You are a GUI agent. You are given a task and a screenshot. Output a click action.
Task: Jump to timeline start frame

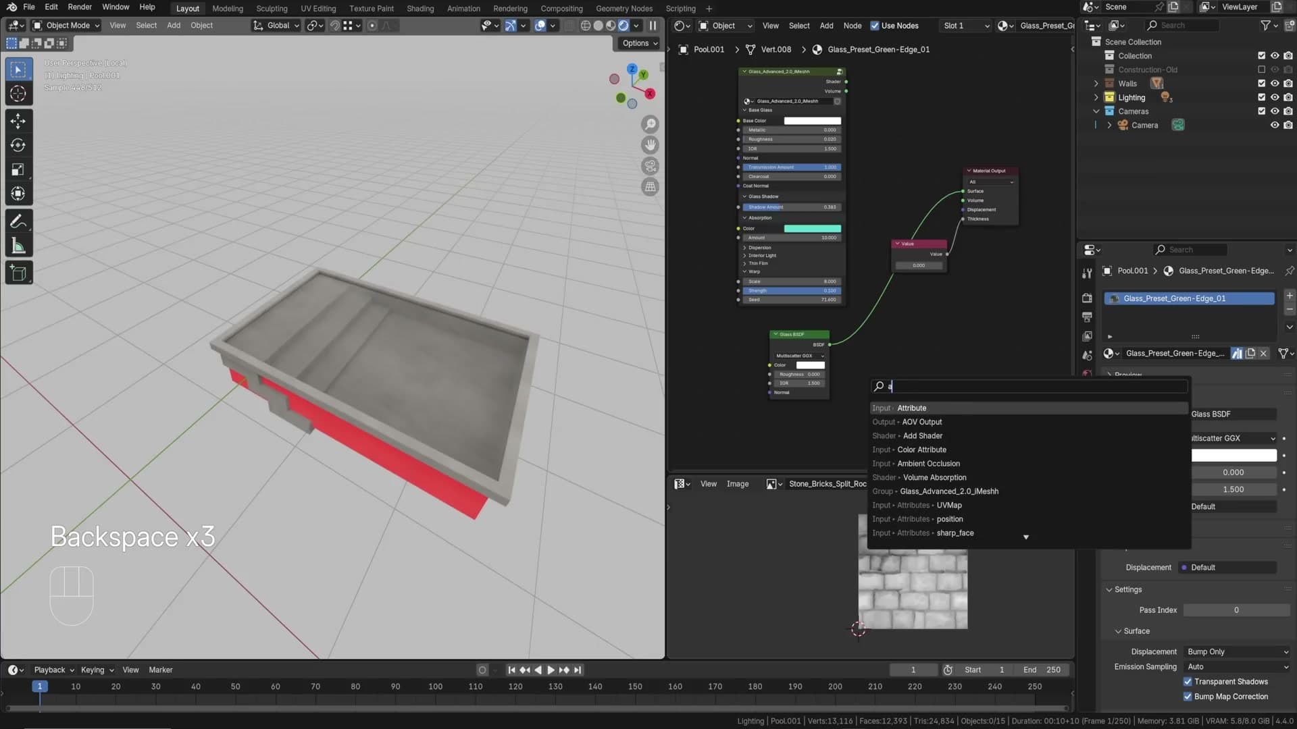point(511,670)
